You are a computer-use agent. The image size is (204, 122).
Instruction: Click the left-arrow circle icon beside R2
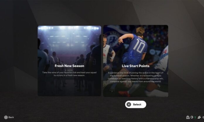click(x=192, y=117)
